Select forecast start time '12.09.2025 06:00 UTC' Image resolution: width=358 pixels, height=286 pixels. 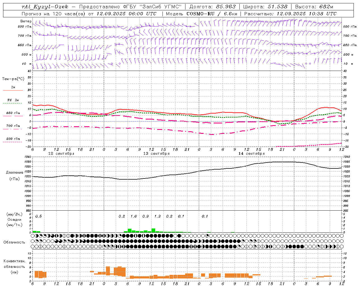126,14
